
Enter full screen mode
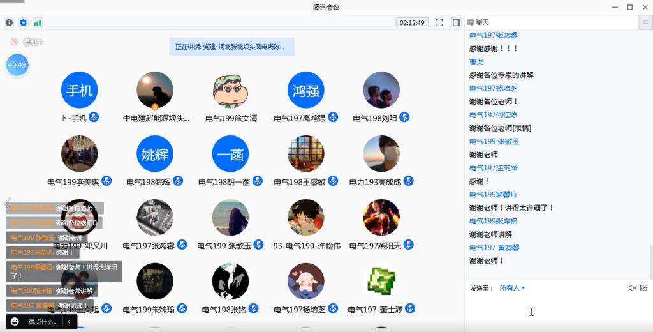[439, 22]
